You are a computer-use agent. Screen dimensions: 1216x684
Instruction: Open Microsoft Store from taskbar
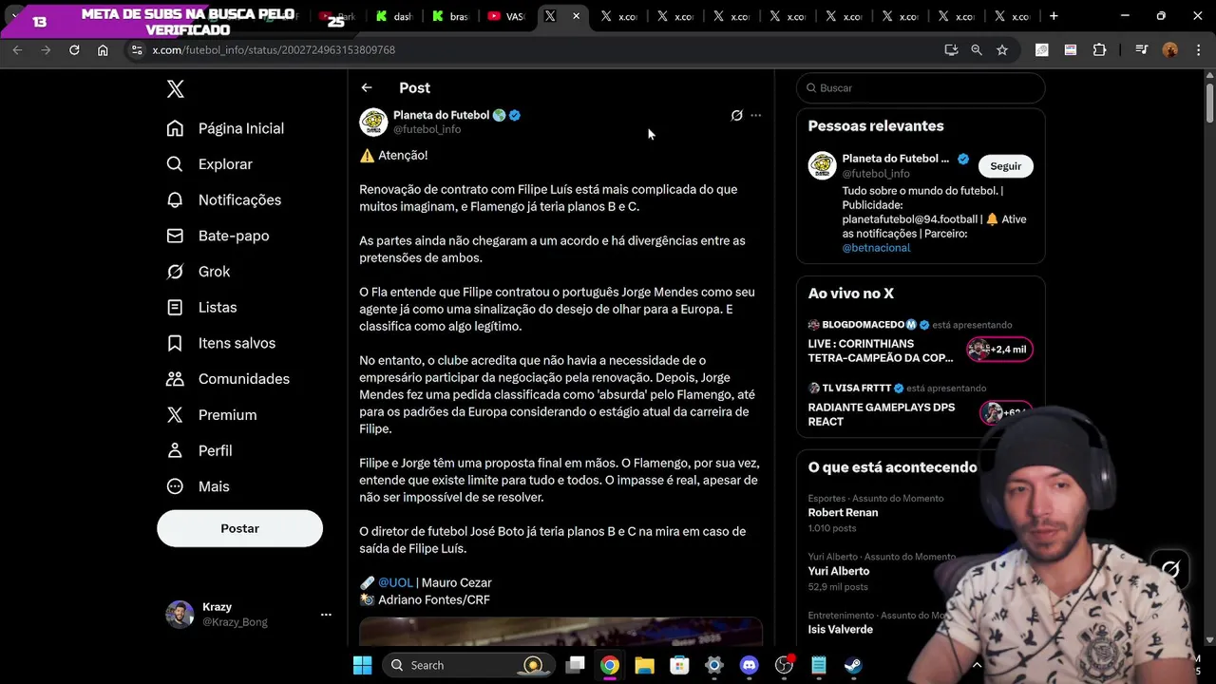coord(679,665)
